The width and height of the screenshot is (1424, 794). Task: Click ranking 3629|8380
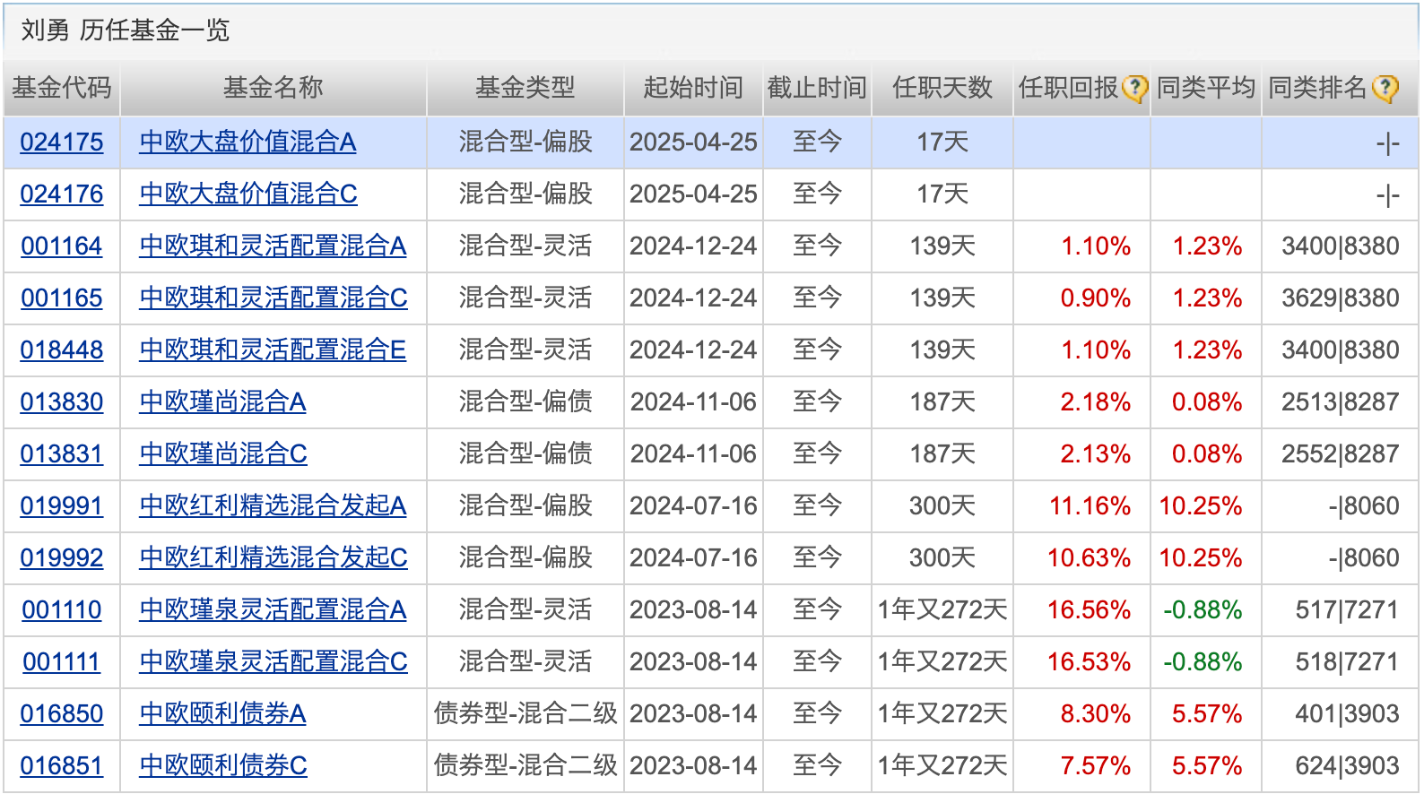tap(1341, 298)
